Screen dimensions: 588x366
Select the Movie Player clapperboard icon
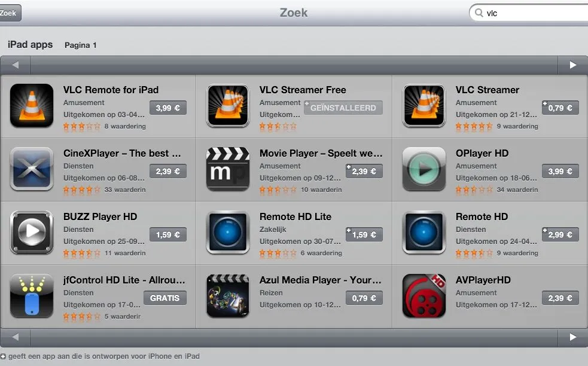[228, 169]
